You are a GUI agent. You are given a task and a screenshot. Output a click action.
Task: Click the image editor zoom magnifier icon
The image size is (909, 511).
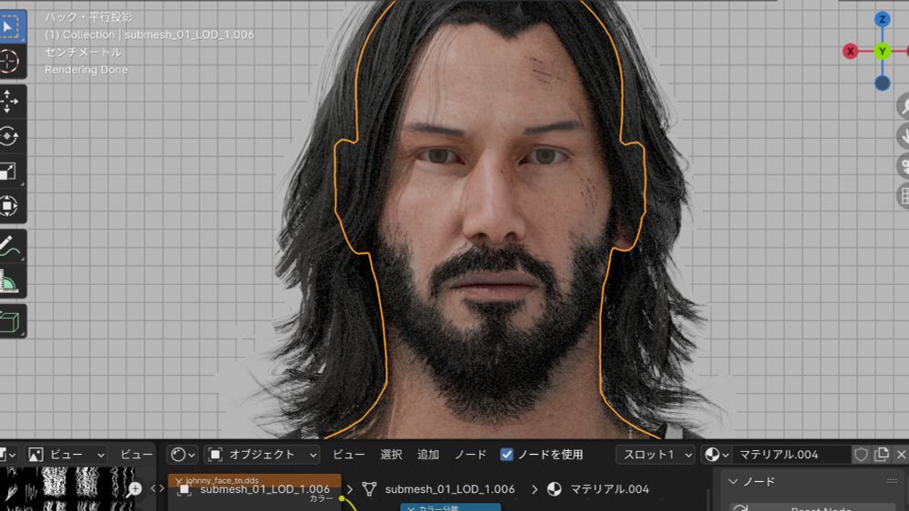pyautogui.click(x=135, y=489)
